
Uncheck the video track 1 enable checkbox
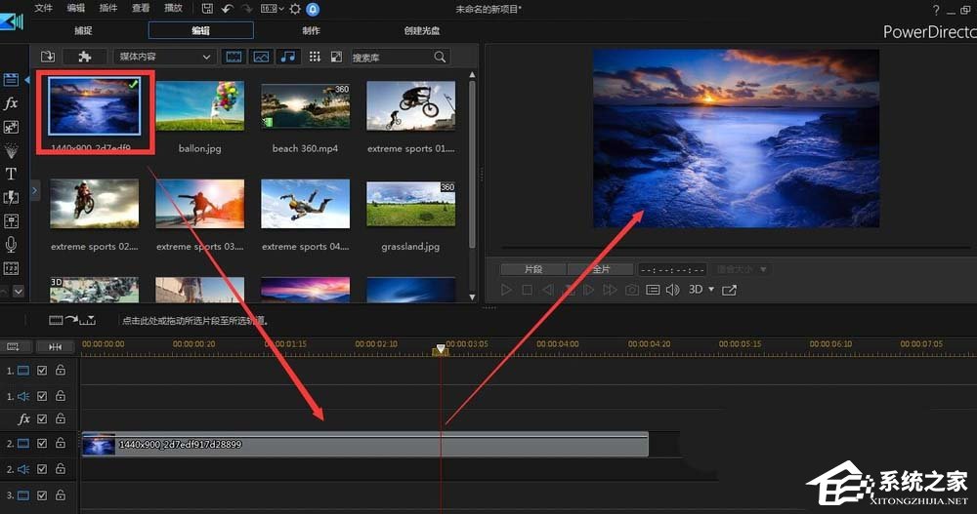(42, 371)
